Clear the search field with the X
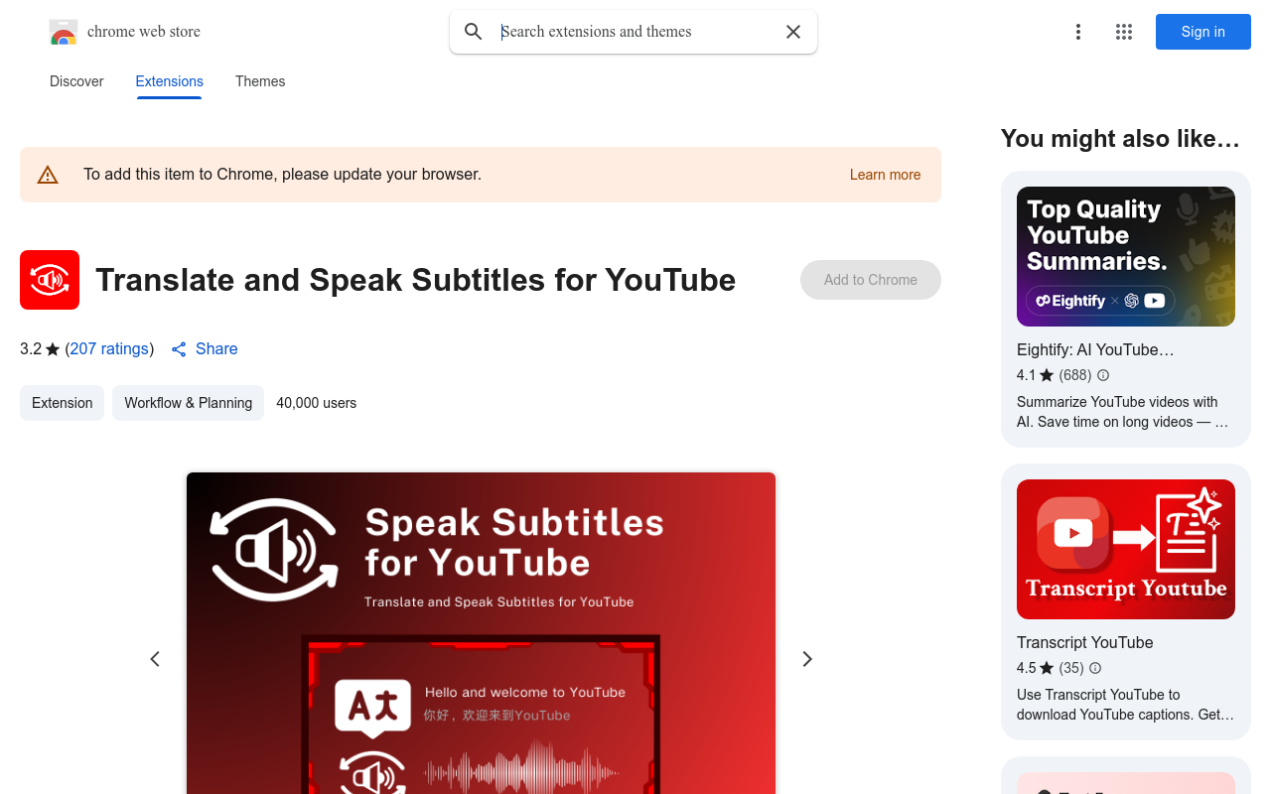1271x794 pixels. coord(793,32)
